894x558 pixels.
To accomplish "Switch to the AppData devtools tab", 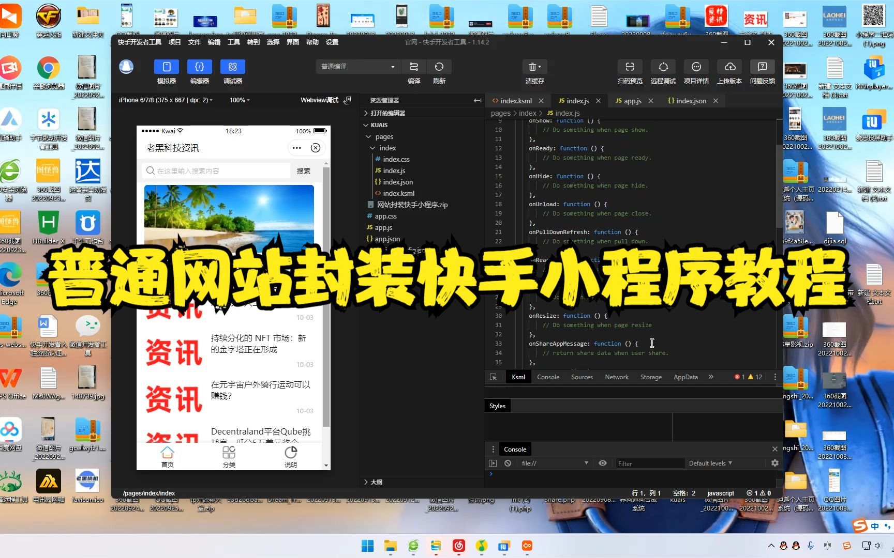I will pos(686,377).
